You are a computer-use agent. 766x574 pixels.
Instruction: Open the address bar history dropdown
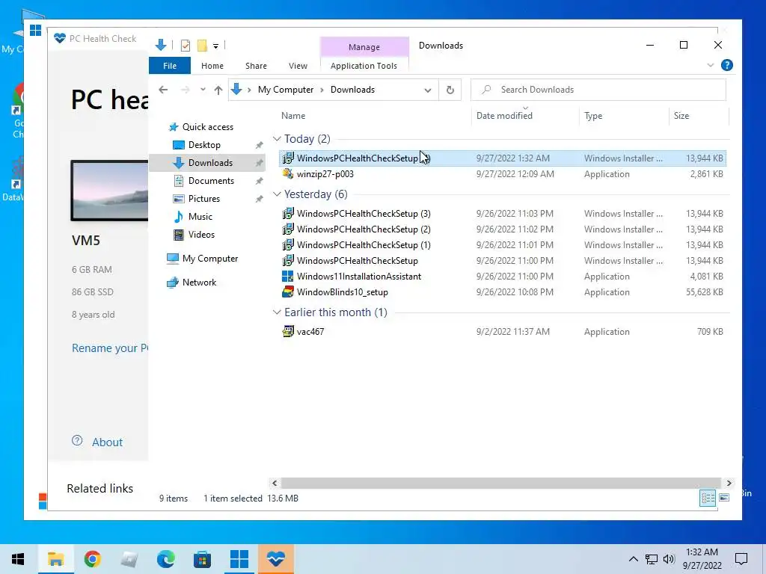(428, 90)
